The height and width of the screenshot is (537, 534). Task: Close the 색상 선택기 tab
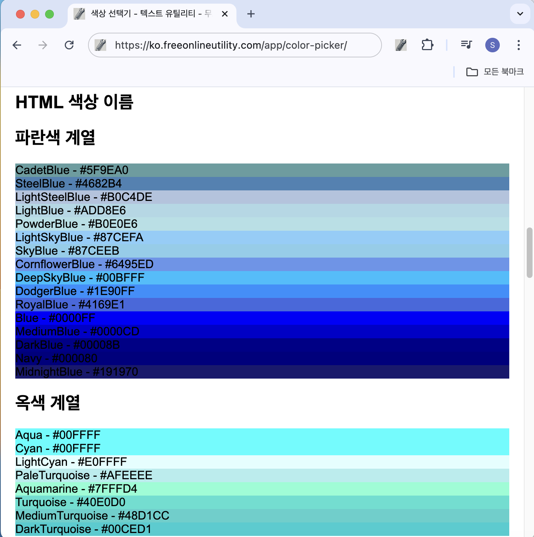(x=225, y=14)
